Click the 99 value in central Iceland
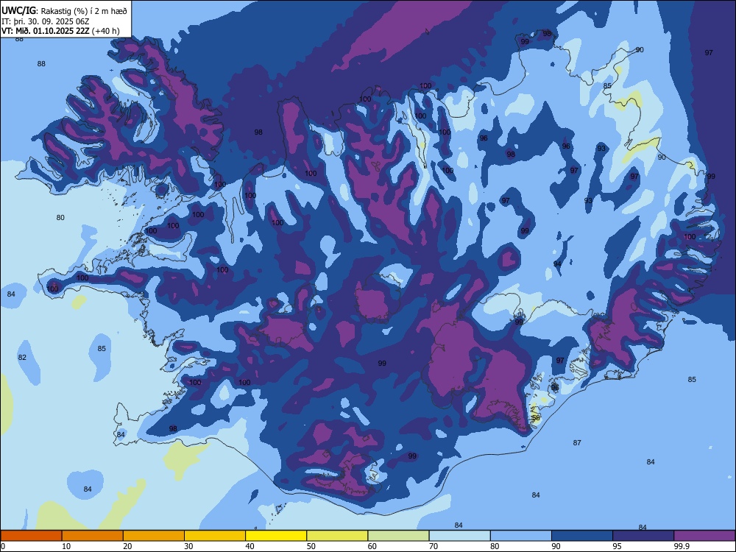This screenshot has height=552, width=736. (x=382, y=364)
